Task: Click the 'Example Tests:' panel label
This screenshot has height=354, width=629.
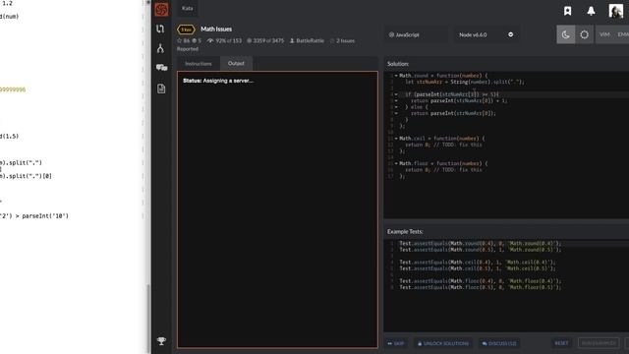Action: pyautogui.click(x=405, y=232)
